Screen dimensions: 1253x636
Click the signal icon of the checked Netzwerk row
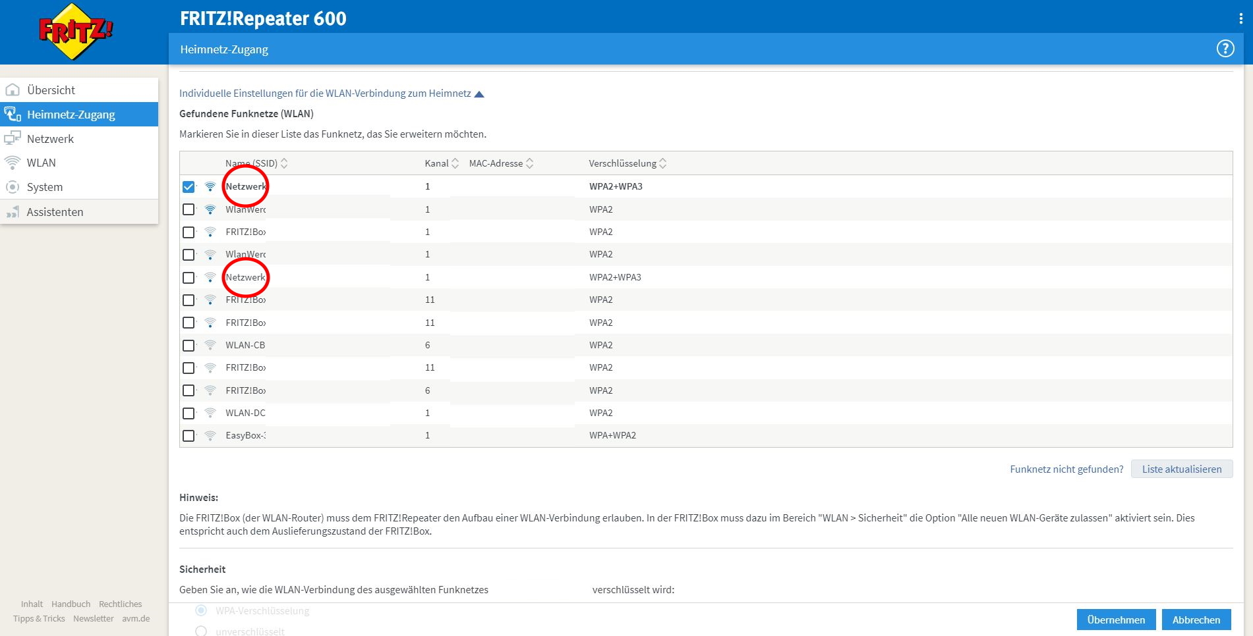[210, 187]
